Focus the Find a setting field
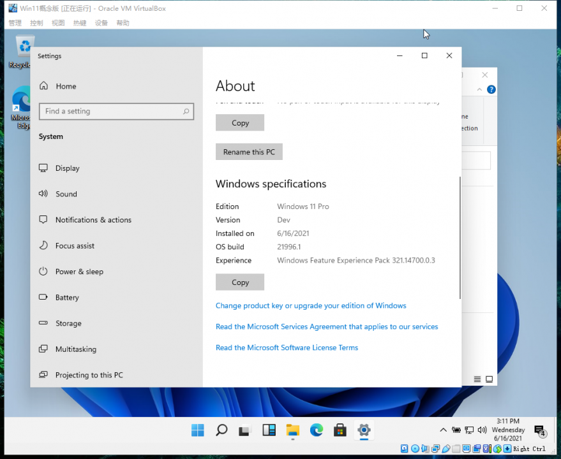The image size is (561, 459). tap(116, 111)
